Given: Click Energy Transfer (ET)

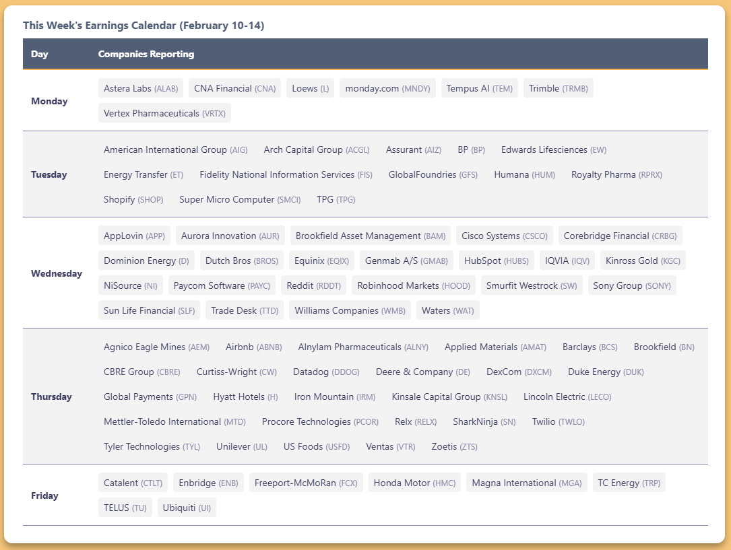Looking at the screenshot, I should 144,174.
